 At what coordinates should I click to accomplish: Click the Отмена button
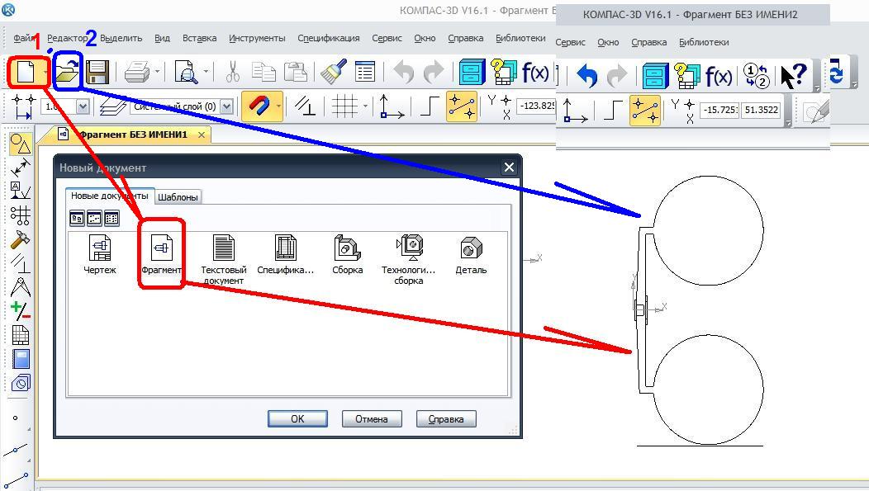click(x=372, y=419)
